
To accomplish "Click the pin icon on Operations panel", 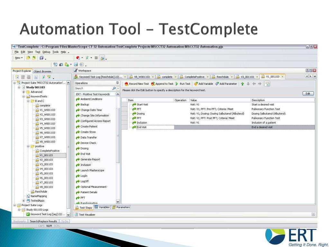I will click(x=117, y=83).
